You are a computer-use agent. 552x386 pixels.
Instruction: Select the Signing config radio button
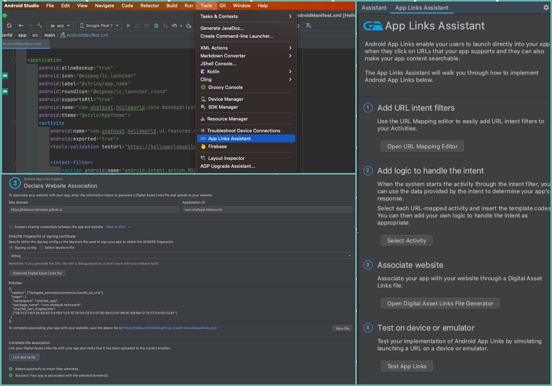click(x=11, y=248)
